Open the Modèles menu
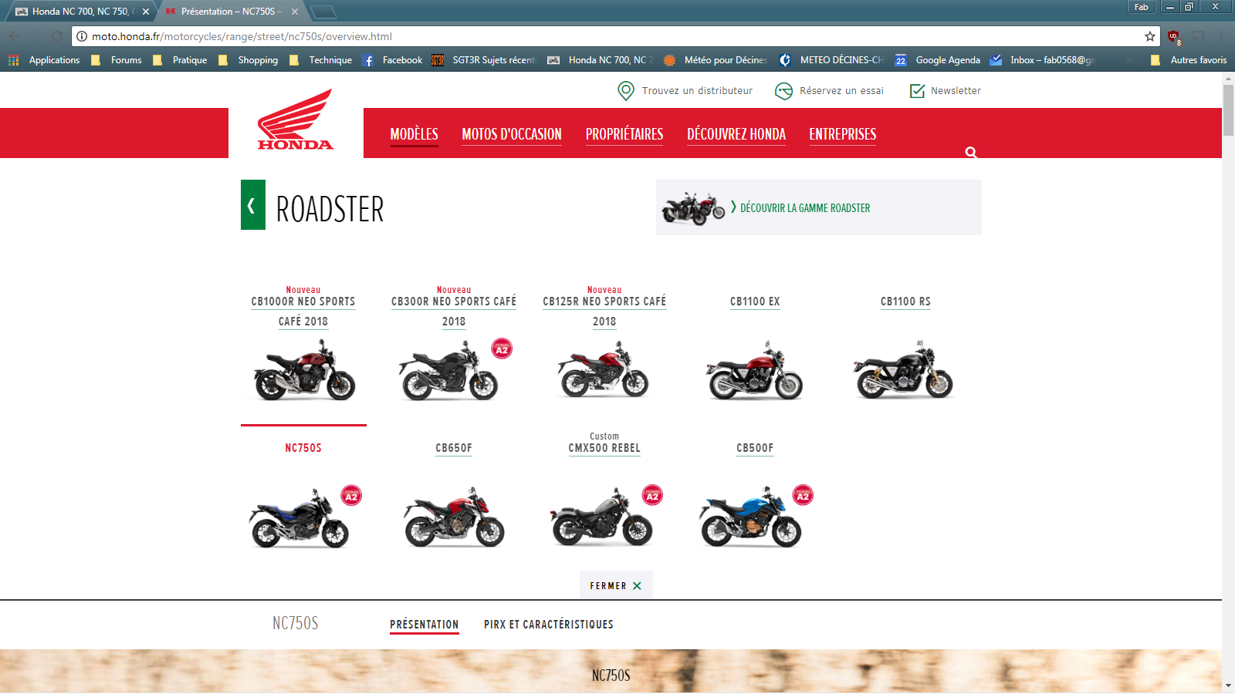 click(x=414, y=134)
